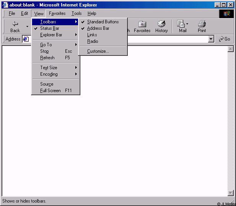Click the scrollbar down arrow
236x206 pixels.
(x=230, y=193)
